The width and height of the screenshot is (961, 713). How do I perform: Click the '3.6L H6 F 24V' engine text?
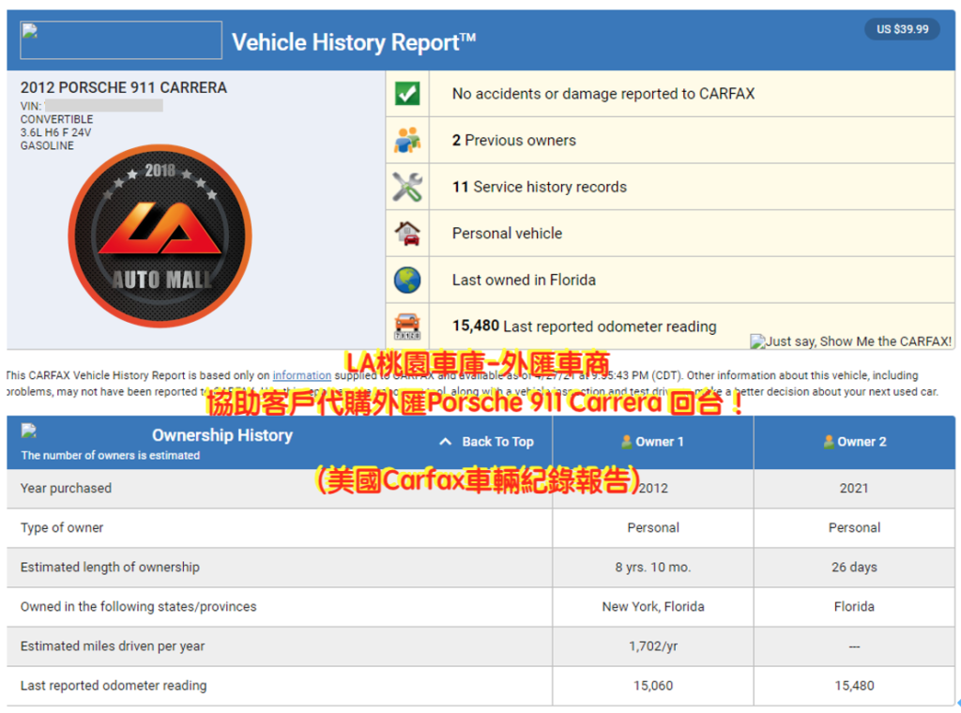point(55,132)
